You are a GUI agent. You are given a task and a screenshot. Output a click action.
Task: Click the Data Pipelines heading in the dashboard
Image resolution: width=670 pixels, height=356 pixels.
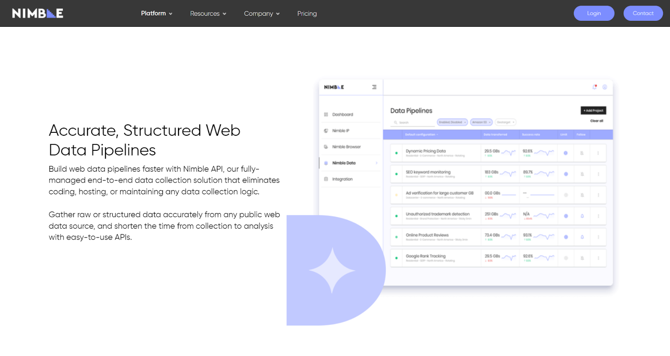[x=411, y=111]
